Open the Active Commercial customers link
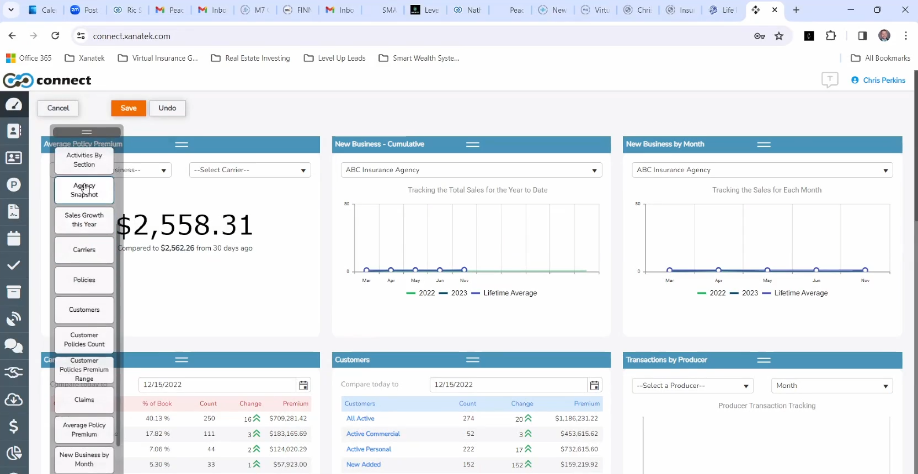This screenshot has height=474, width=918. pyautogui.click(x=373, y=434)
